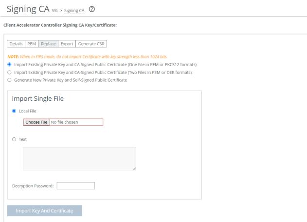Click the text area resize handle

click(x=134, y=168)
